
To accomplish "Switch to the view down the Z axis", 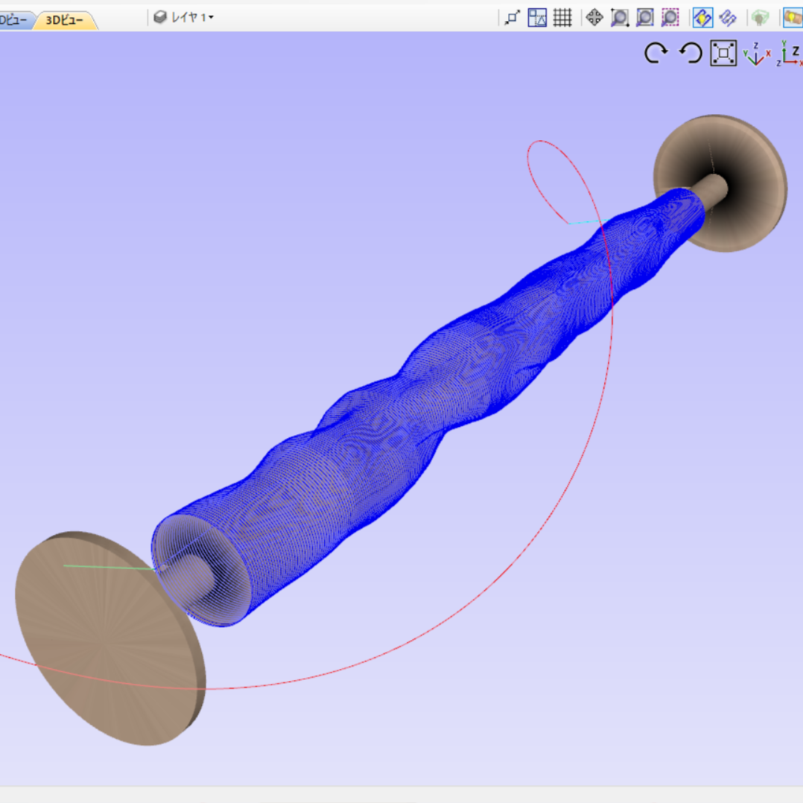I will tap(790, 54).
